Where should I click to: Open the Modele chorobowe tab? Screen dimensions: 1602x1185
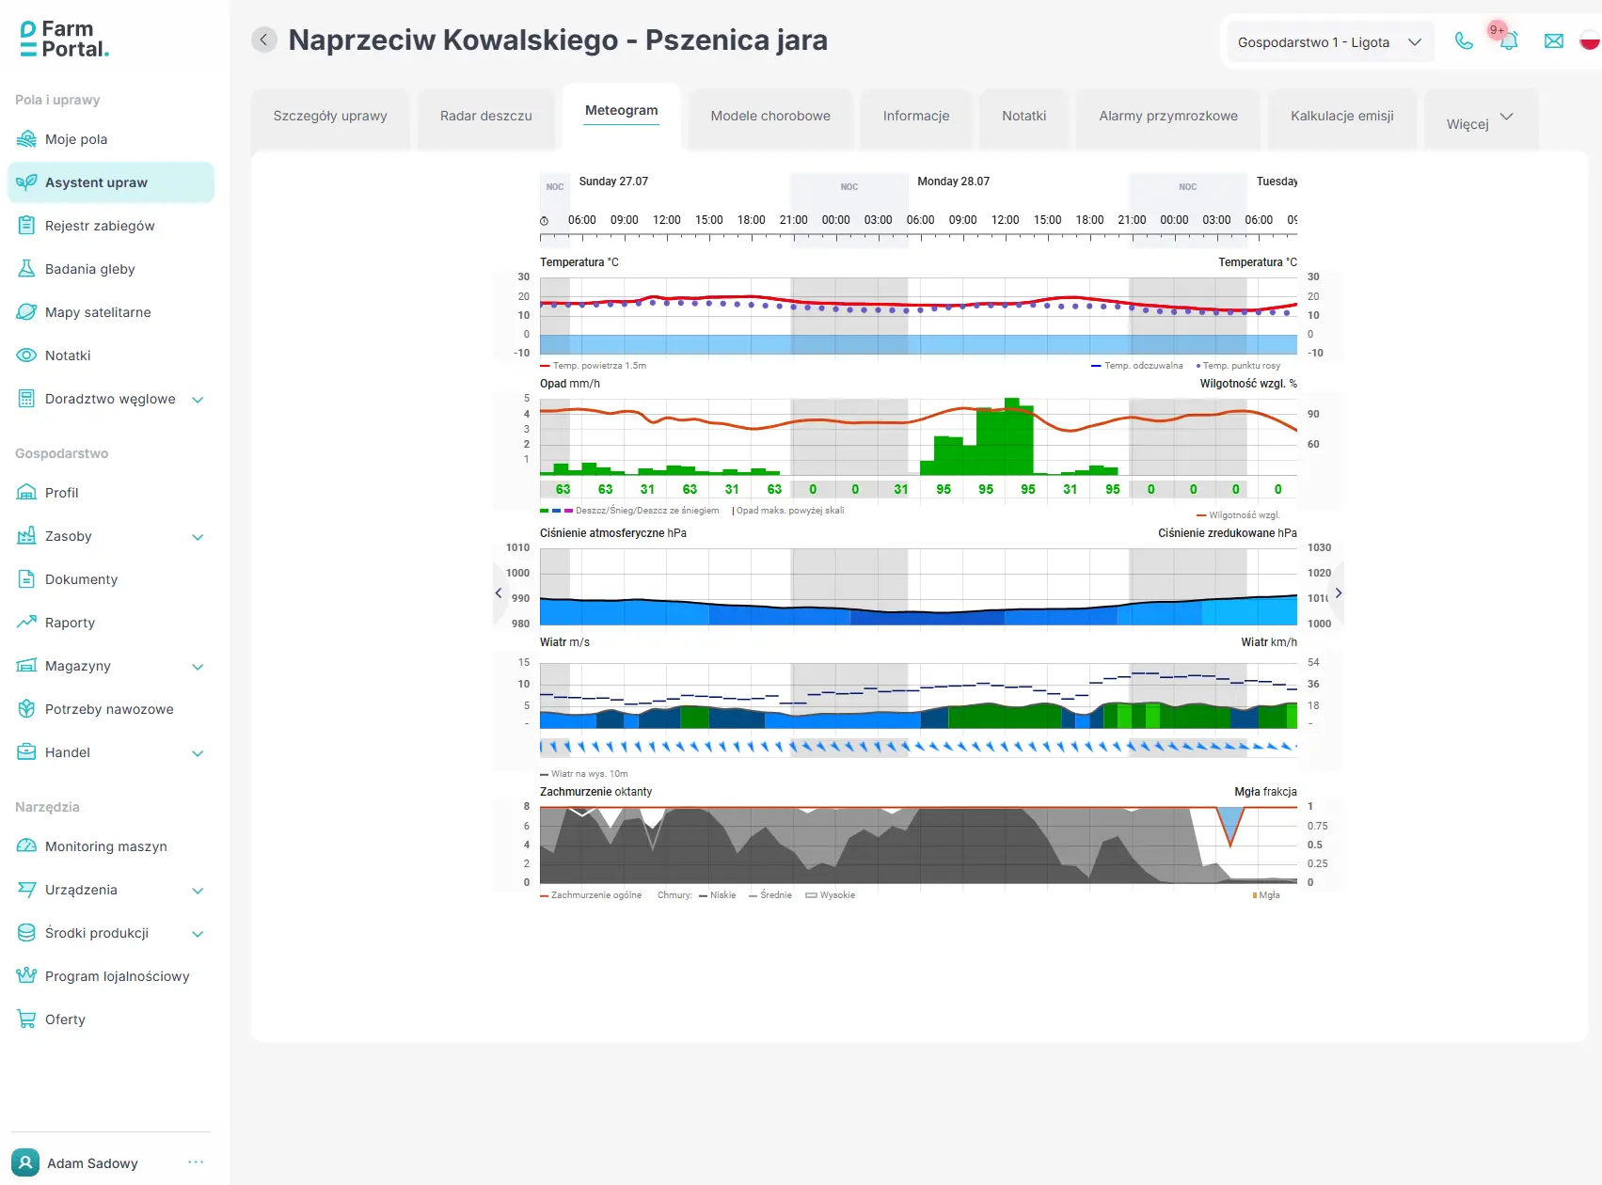(x=769, y=116)
